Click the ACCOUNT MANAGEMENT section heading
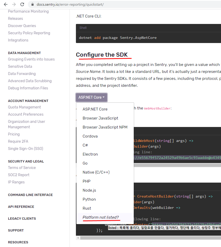 [28, 101]
